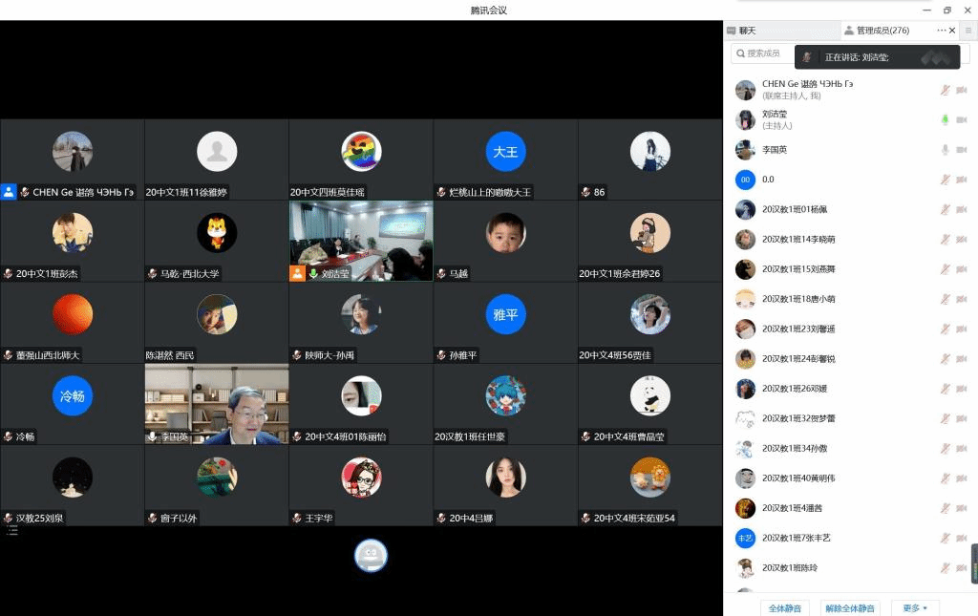Click 解除全体静音 unmute all button
The height and width of the screenshot is (616, 978).
coord(850,607)
